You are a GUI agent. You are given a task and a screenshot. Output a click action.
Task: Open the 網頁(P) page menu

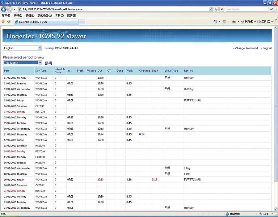click(248, 22)
